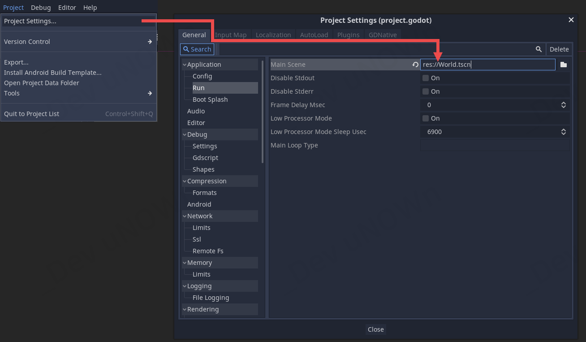Image resolution: width=586 pixels, height=342 pixels.
Task: Select Remote Fs under Network
Action: coord(208,251)
